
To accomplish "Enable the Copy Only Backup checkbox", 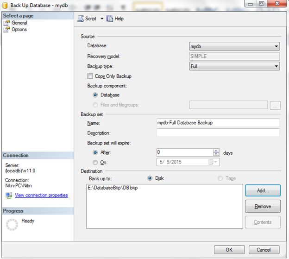I will 90,76.
